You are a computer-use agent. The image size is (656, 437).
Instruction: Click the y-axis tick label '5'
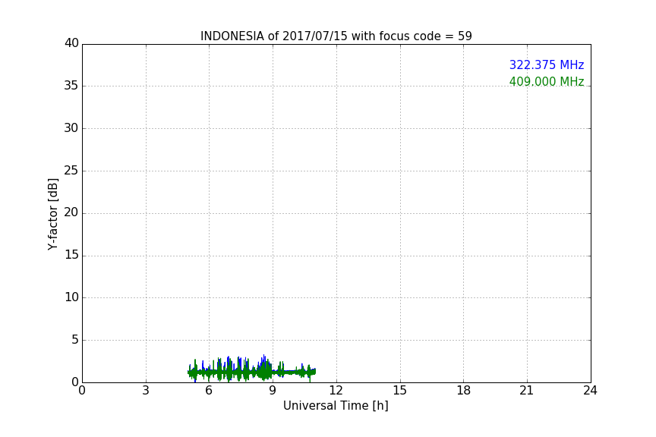pos(75,340)
